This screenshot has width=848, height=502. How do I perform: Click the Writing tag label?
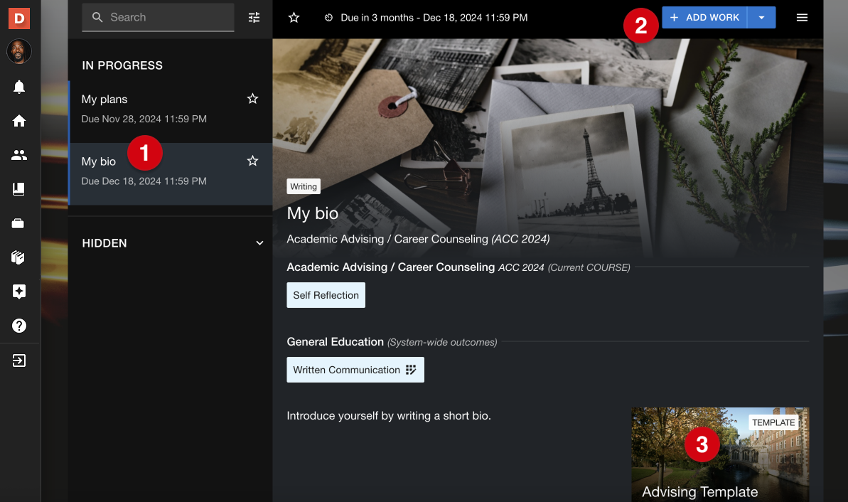point(304,186)
